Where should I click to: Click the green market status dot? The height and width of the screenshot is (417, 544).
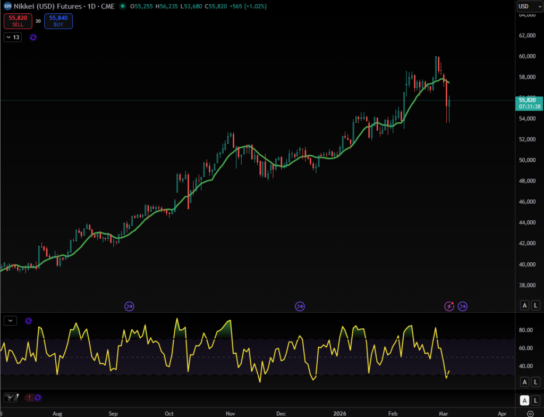pos(123,6)
